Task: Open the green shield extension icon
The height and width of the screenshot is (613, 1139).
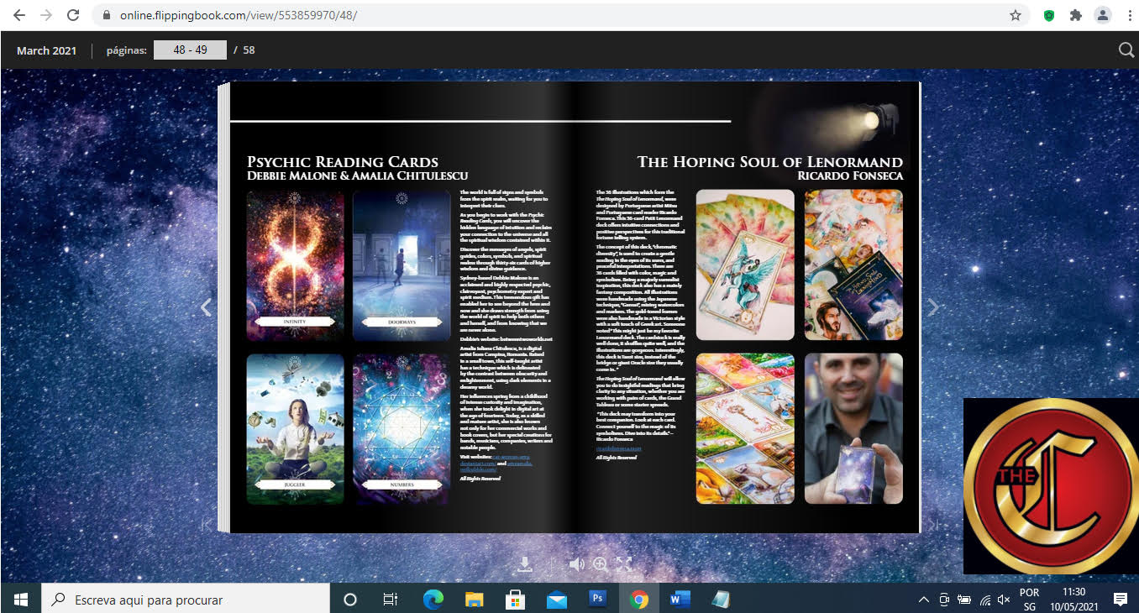Action: pyautogui.click(x=1049, y=15)
